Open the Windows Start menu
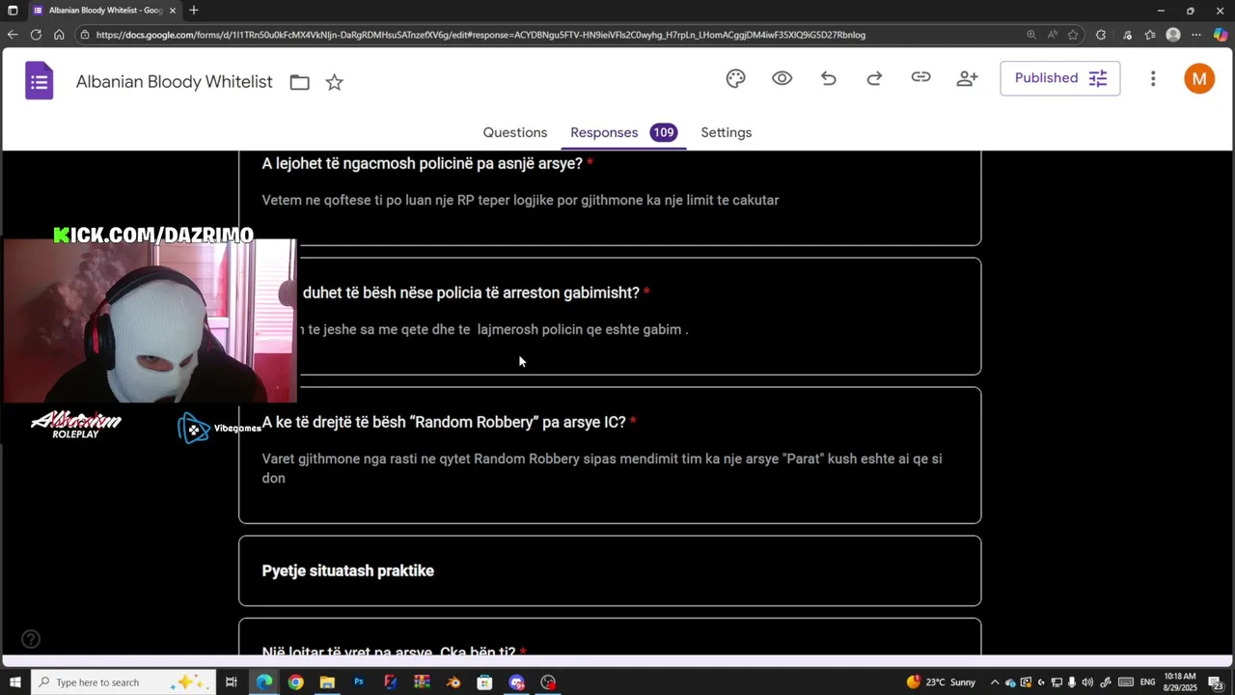 (x=14, y=682)
